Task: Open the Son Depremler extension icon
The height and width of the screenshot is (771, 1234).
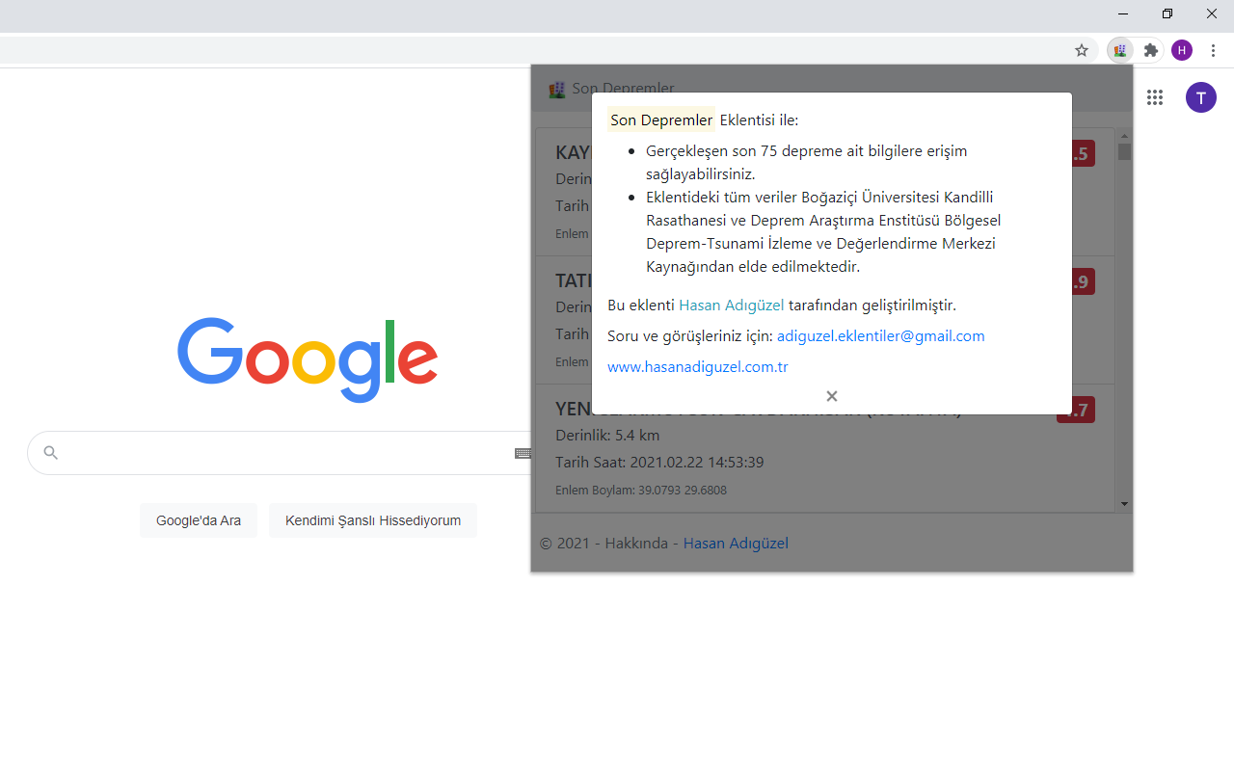Action: [x=1119, y=50]
